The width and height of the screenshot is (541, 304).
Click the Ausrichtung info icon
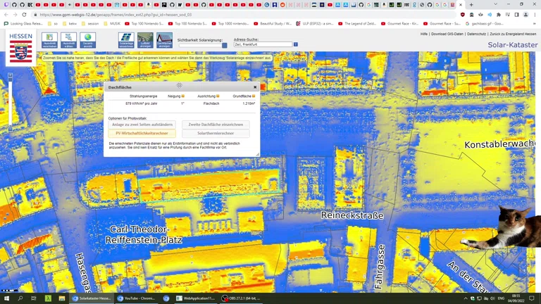[x=218, y=96]
